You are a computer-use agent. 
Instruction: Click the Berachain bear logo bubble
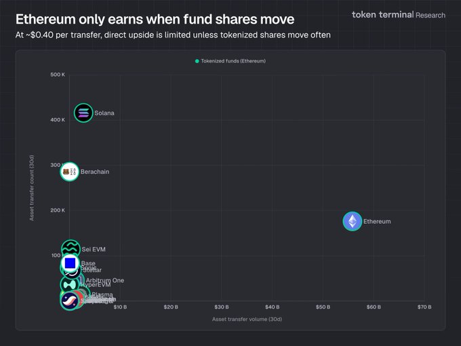point(70,172)
